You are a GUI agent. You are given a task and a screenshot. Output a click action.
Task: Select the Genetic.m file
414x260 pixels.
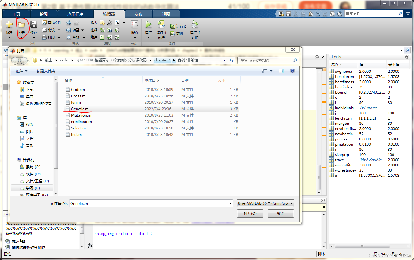click(x=152, y=109)
